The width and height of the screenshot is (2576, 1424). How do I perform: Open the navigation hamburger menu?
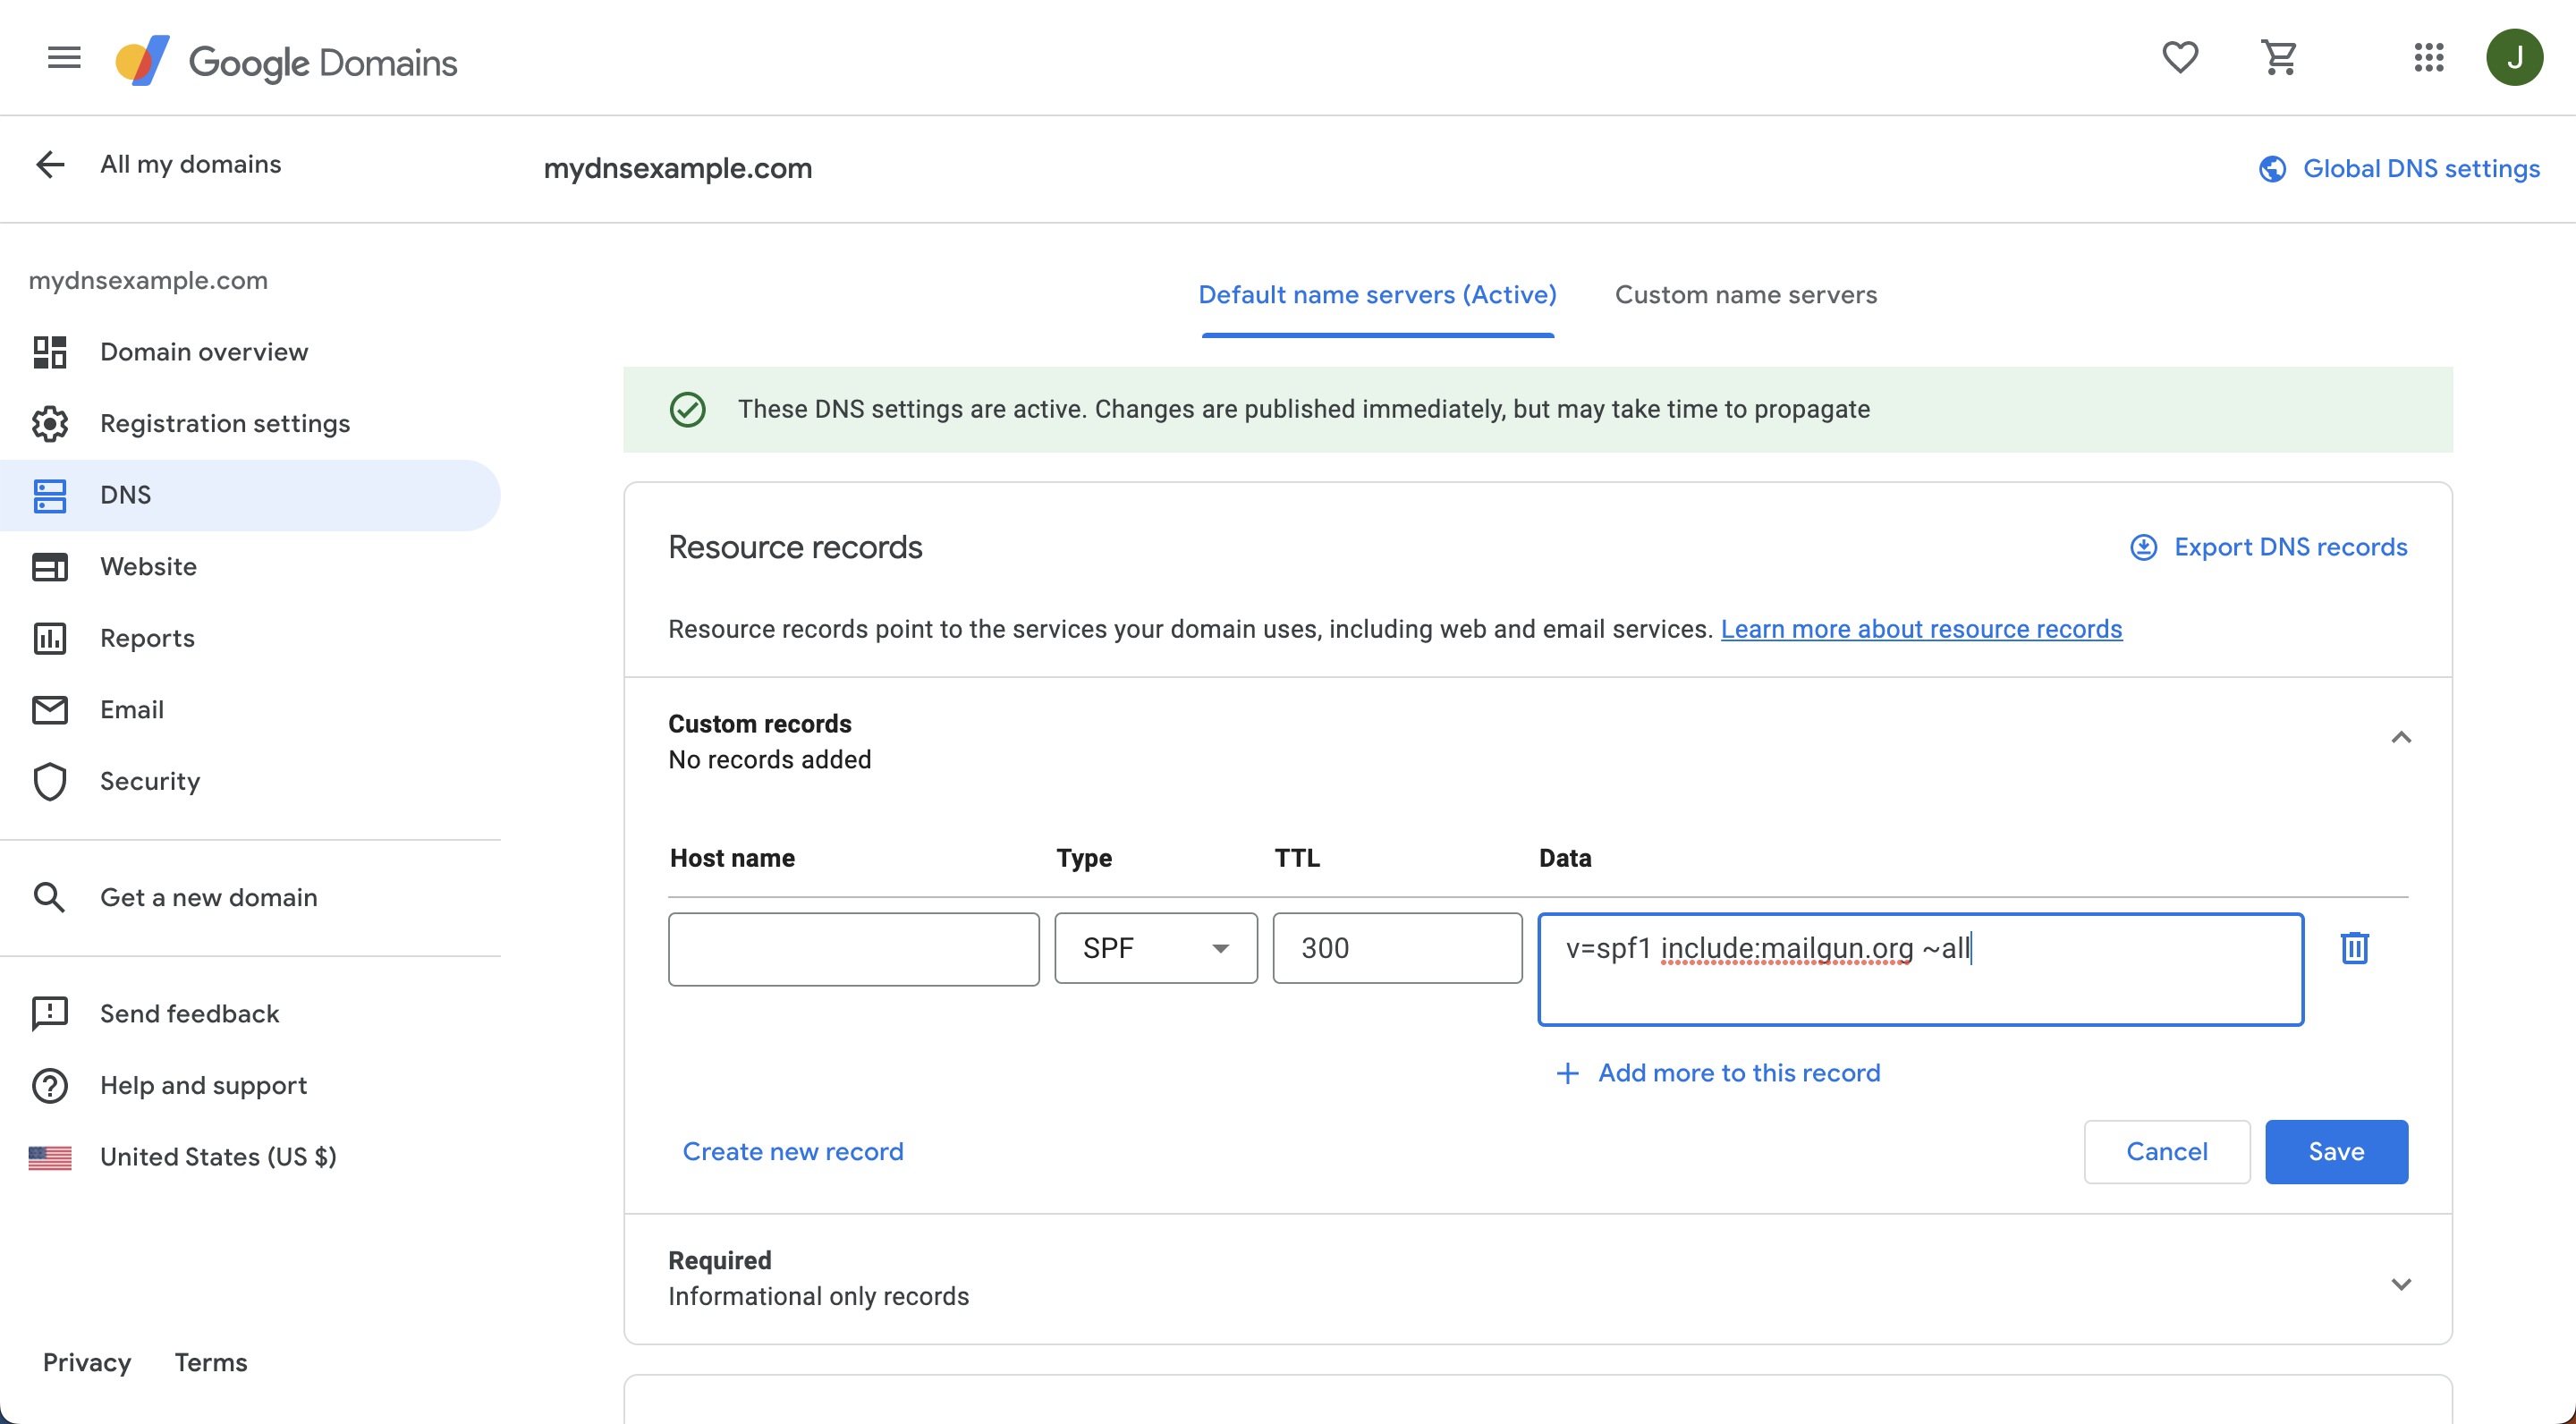63,57
